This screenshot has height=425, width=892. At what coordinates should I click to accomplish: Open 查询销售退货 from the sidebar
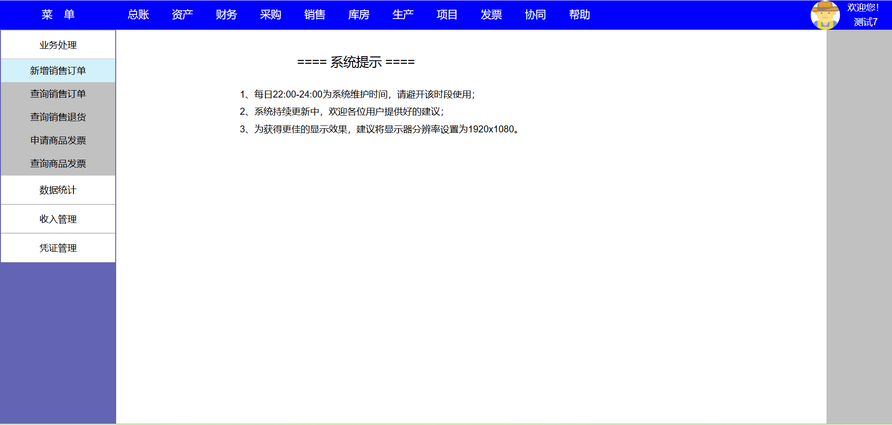pyautogui.click(x=58, y=117)
